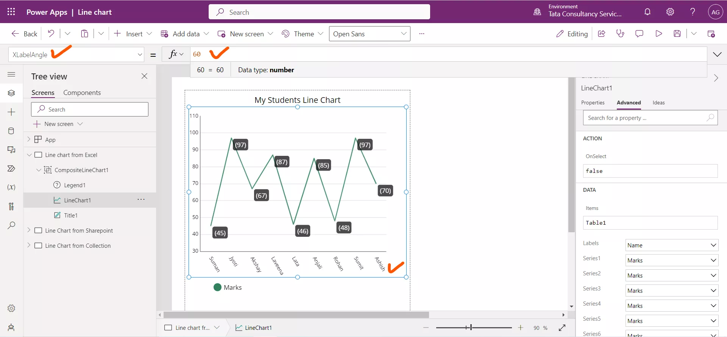
Task: Select Title1 in tree
Action: click(x=71, y=215)
